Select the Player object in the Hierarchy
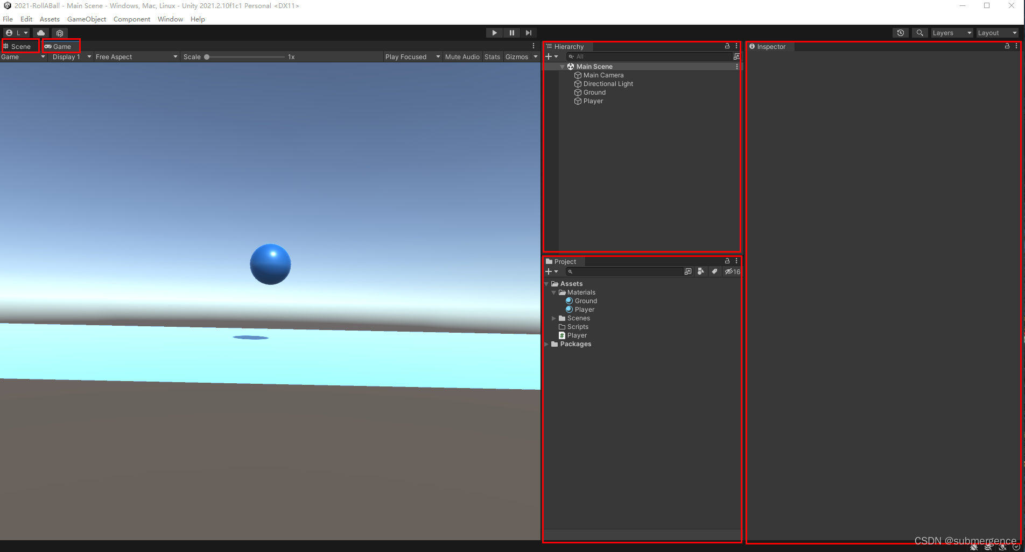This screenshot has width=1025, height=552. click(592, 101)
